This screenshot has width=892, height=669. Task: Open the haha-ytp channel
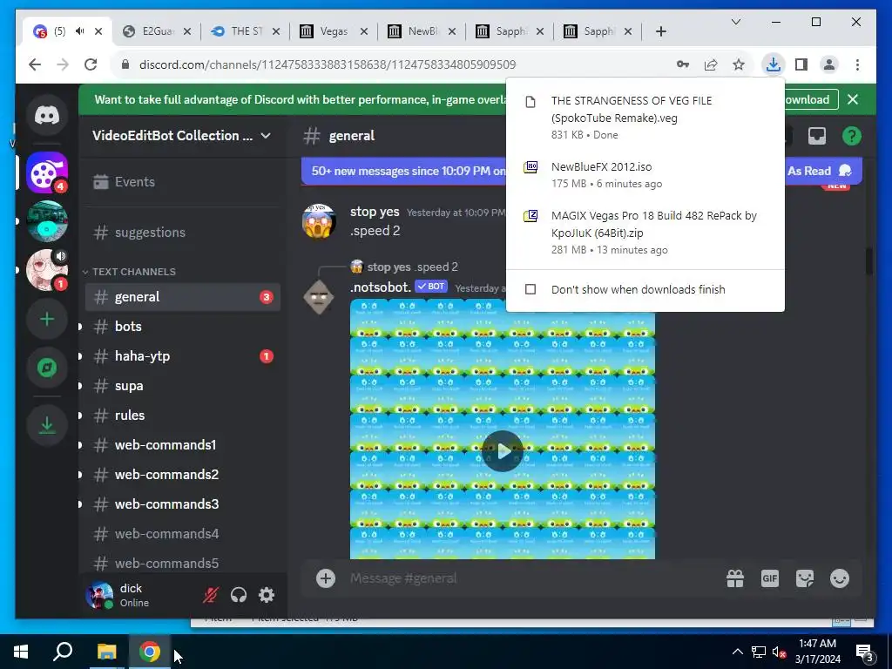182,356
